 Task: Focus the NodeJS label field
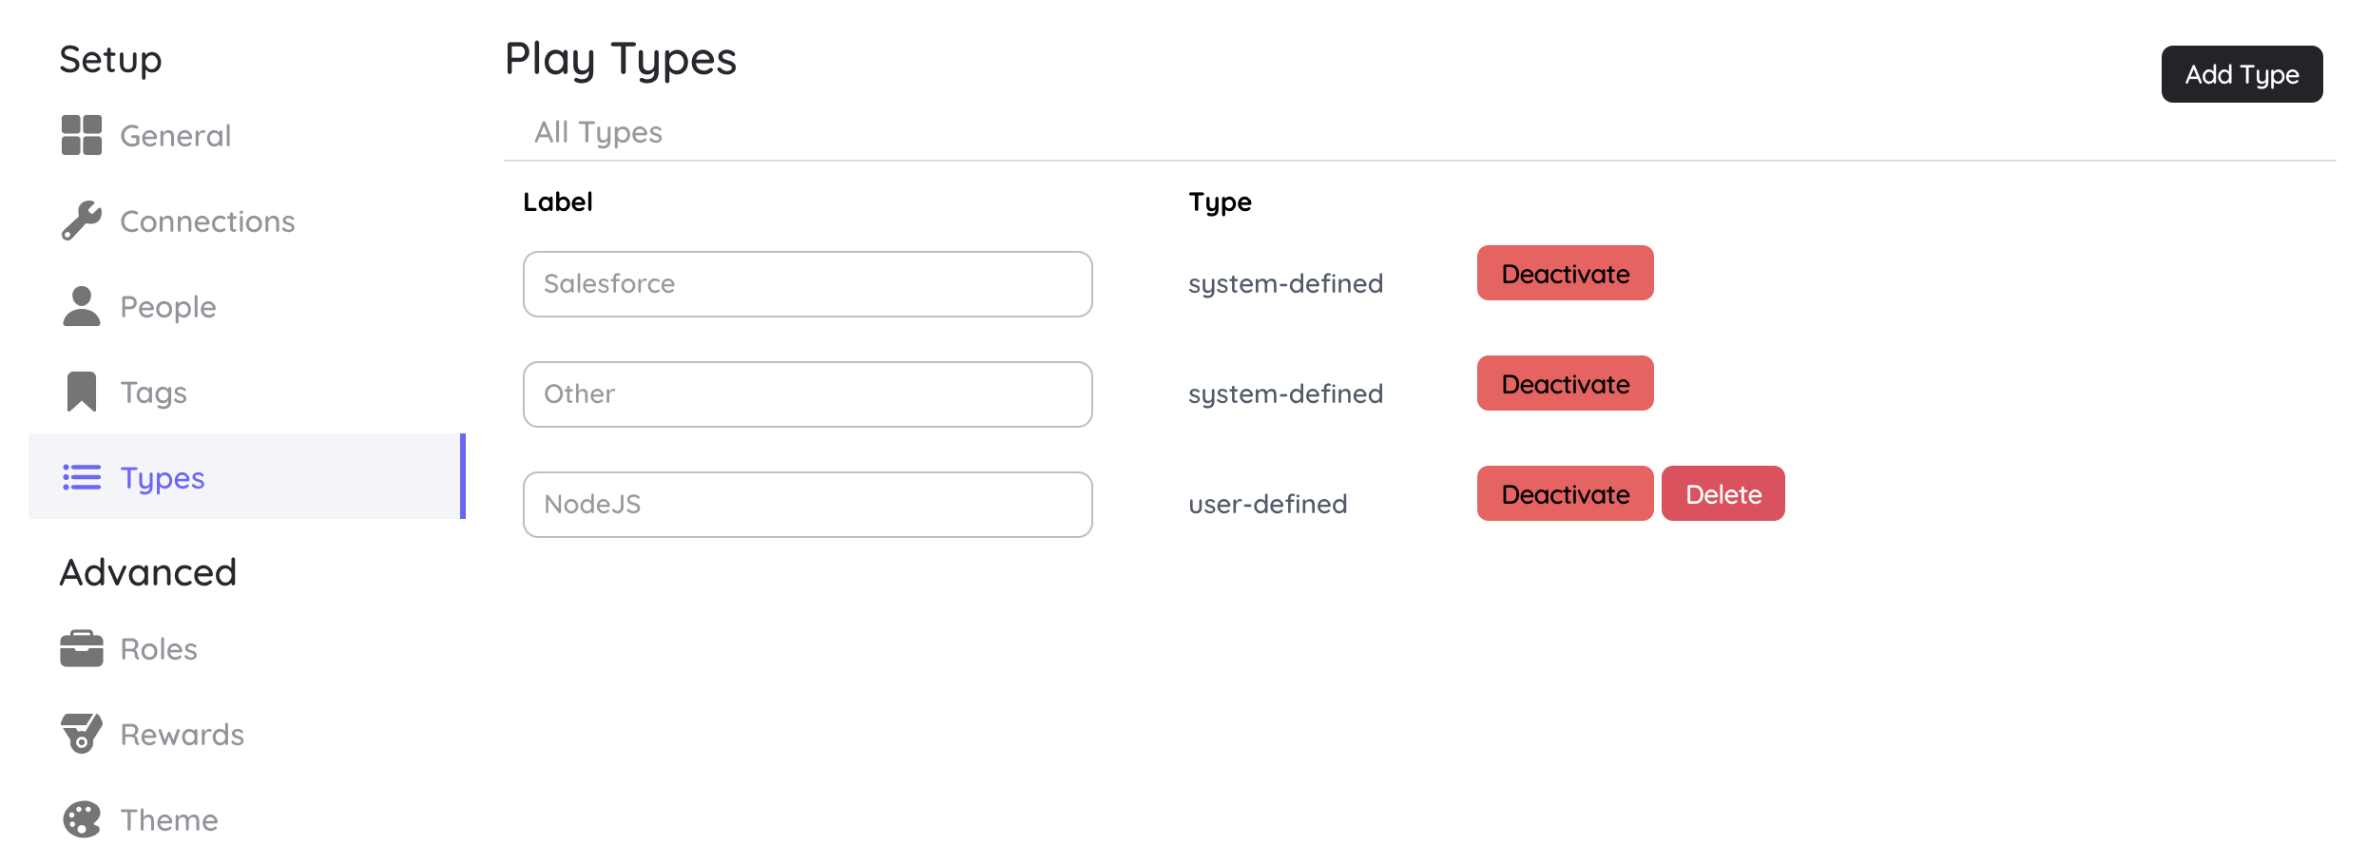[808, 505]
